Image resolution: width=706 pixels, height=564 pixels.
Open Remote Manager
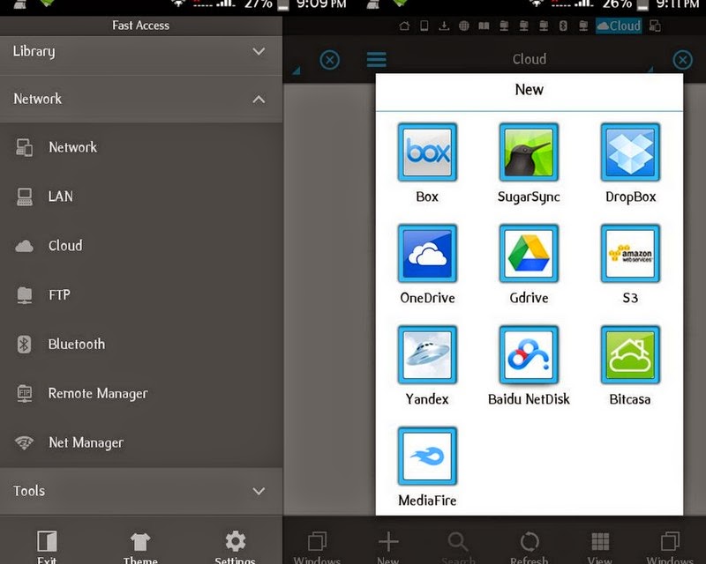(x=141, y=394)
